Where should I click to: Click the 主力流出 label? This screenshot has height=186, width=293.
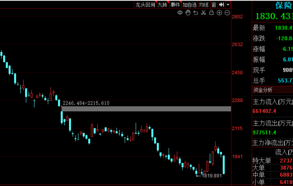[273, 123]
